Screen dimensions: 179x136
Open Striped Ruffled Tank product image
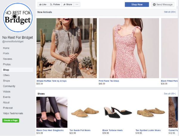pyautogui.click(x=67, y=48)
